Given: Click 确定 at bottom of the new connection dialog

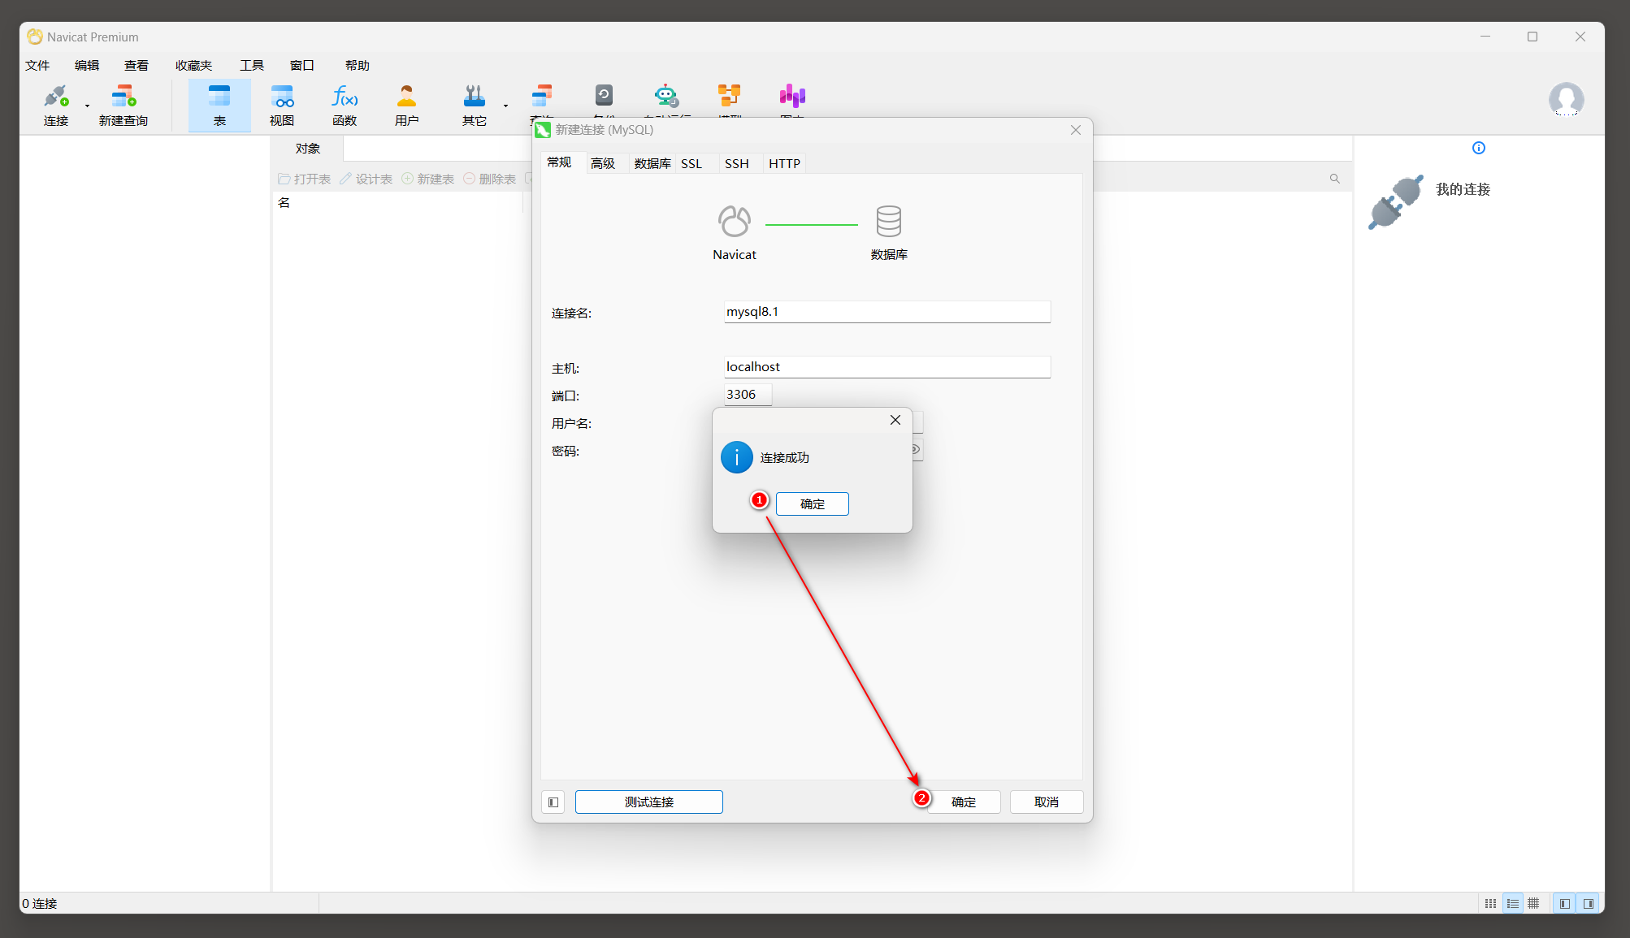Looking at the screenshot, I should coord(964,802).
